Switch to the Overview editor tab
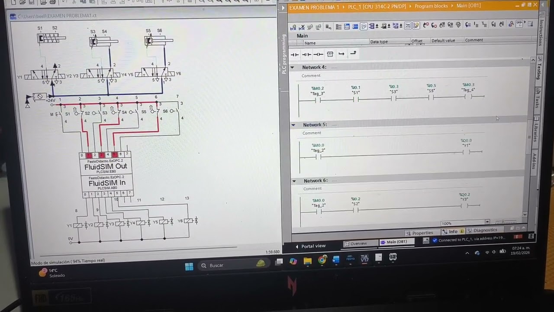Viewport: 554px width, 312px height. click(x=361, y=244)
